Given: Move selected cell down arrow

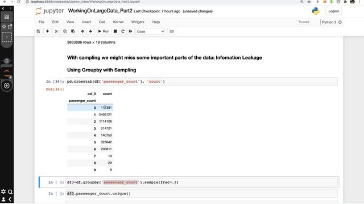Looking at the screenshot, I should [90, 31].
